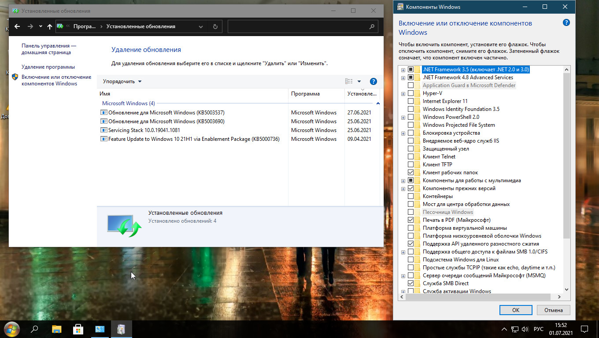Open help via blue question mark in Windows Features
Screen dimensions: 599x338
click(x=566, y=23)
